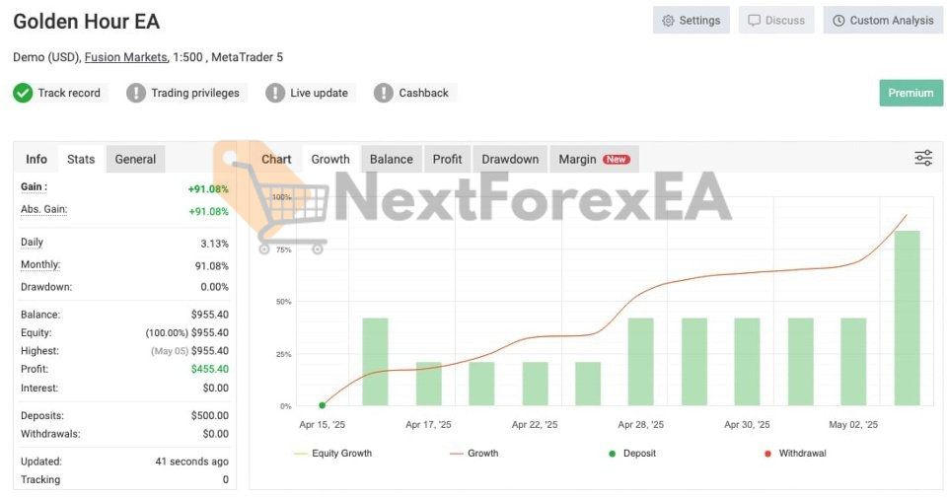Click the green deposit point on Apr 15
The height and width of the screenshot is (497, 947).
(x=323, y=405)
